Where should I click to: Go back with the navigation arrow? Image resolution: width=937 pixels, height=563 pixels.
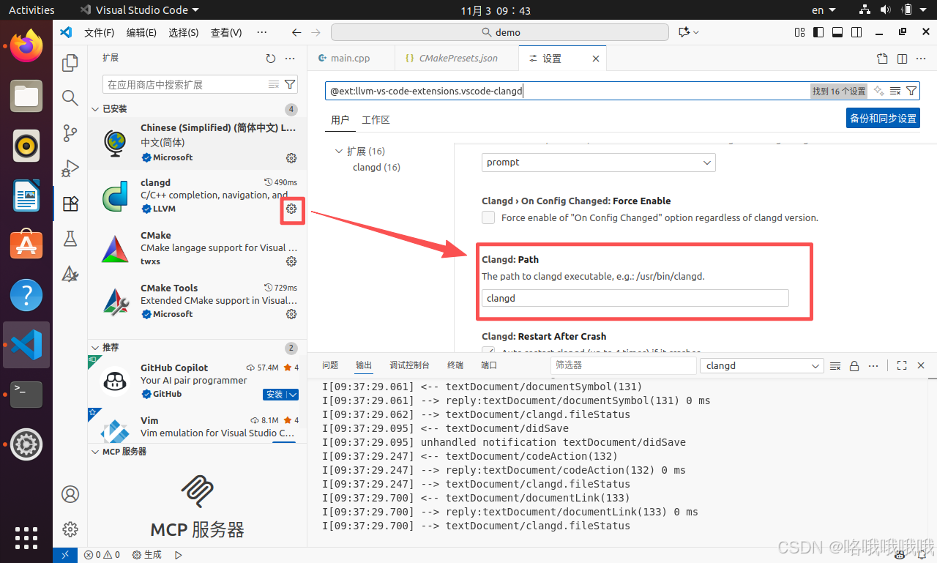pyautogui.click(x=296, y=32)
